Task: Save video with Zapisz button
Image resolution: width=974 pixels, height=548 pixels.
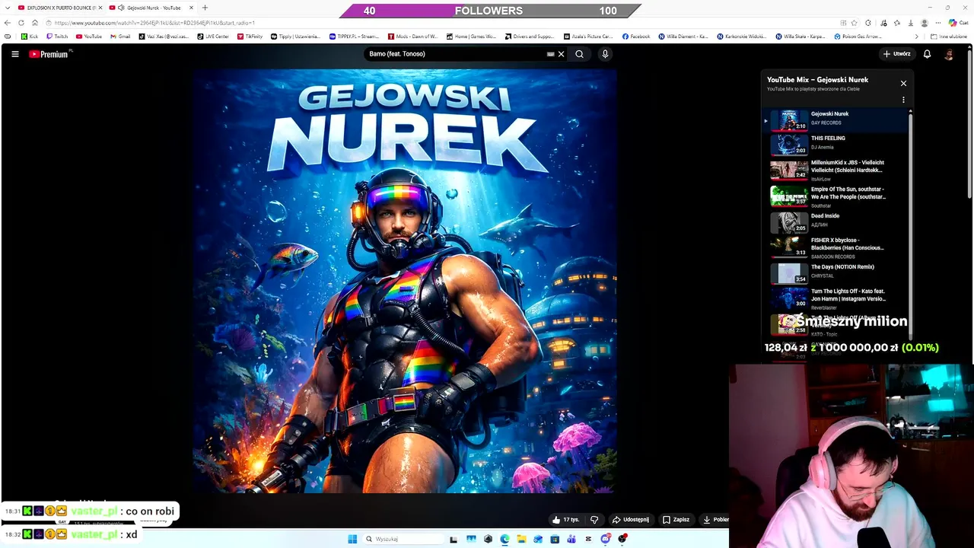Action: pos(676,520)
